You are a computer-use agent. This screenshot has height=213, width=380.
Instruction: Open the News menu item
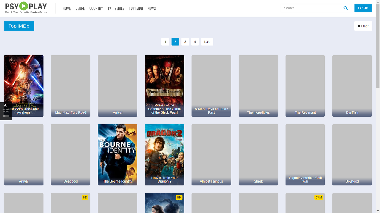click(x=152, y=8)
